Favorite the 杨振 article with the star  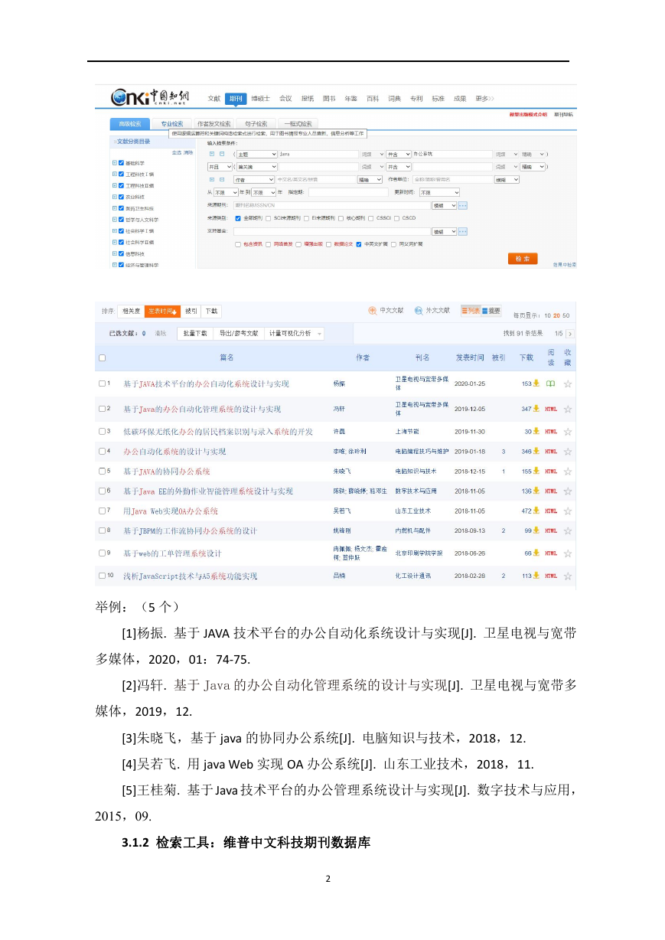point(568,384)
